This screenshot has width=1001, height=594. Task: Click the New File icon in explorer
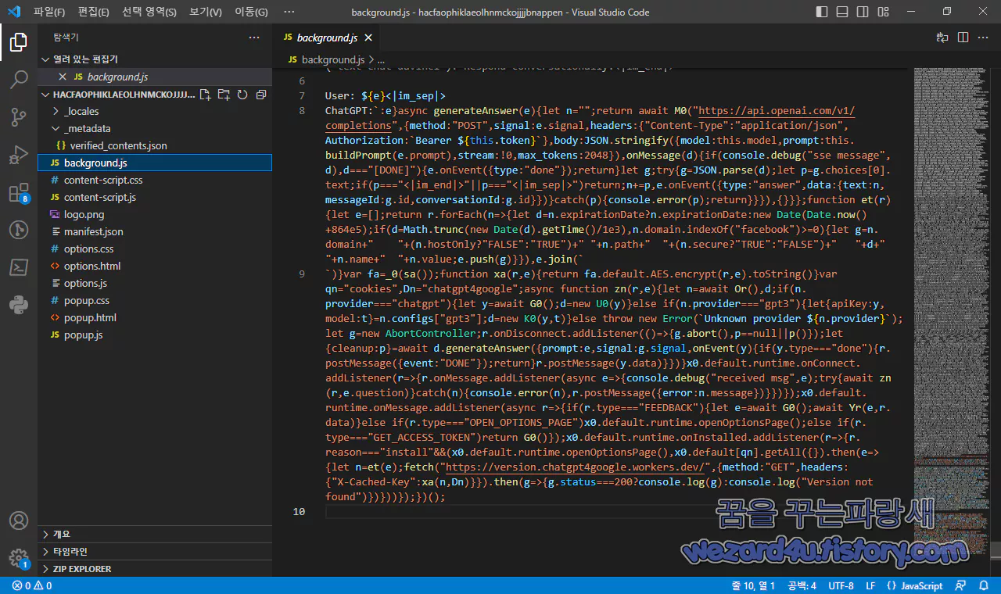click(x=205, y=95)
